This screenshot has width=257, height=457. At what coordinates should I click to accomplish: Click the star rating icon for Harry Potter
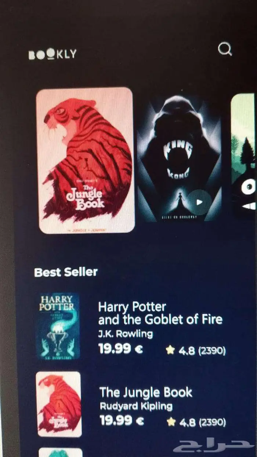point(170,350)
